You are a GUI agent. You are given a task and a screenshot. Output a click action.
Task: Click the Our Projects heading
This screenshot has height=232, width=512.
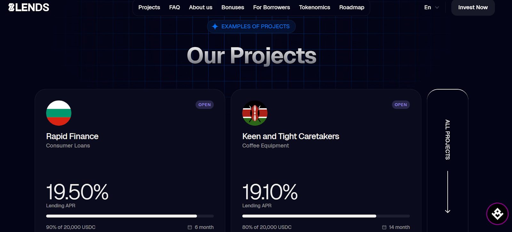click(252, 56)
